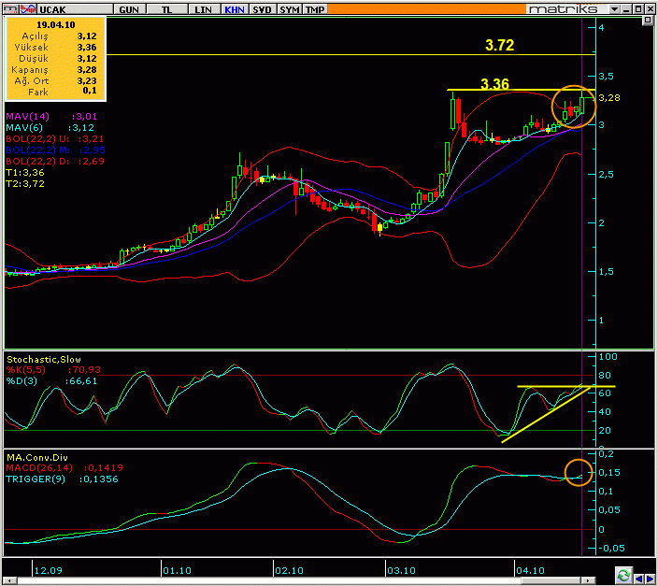The width and height of the screenshot is (658, 586).
Task: Toggle the LIN scale button
Action: [x=201, y=8]
